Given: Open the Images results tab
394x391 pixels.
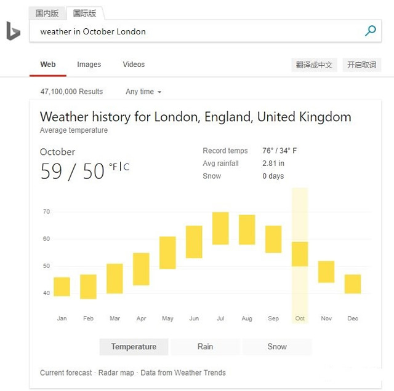Looking at the screenshot, I should pyautogui.click(x=89, y=65).
